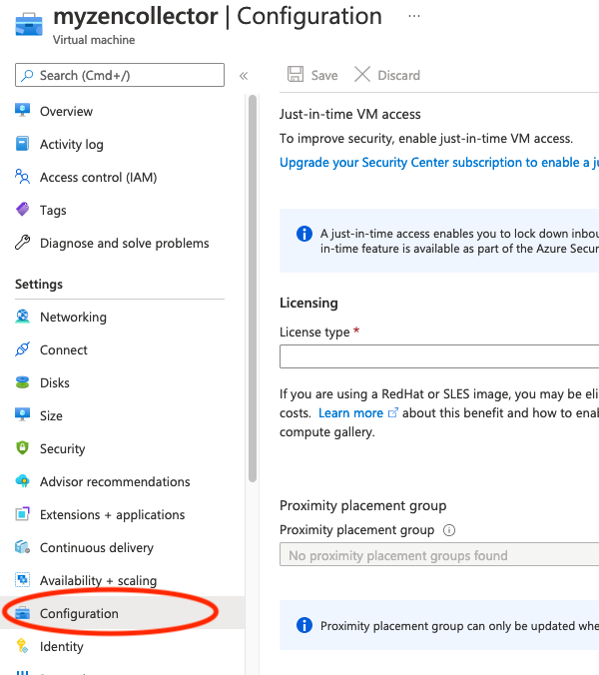Click the Identity key icon
The width and height of the screenshot is (599, 675).
pos(22,646)
